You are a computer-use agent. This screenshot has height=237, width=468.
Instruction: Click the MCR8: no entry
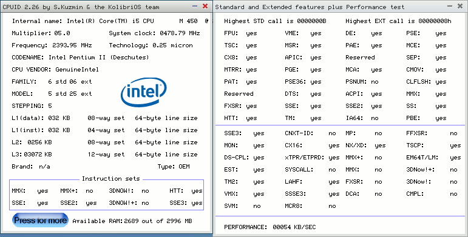(310, 206)
